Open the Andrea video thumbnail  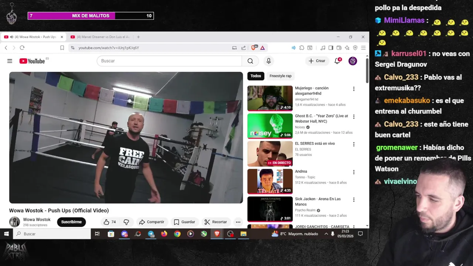tap(270, 181)
